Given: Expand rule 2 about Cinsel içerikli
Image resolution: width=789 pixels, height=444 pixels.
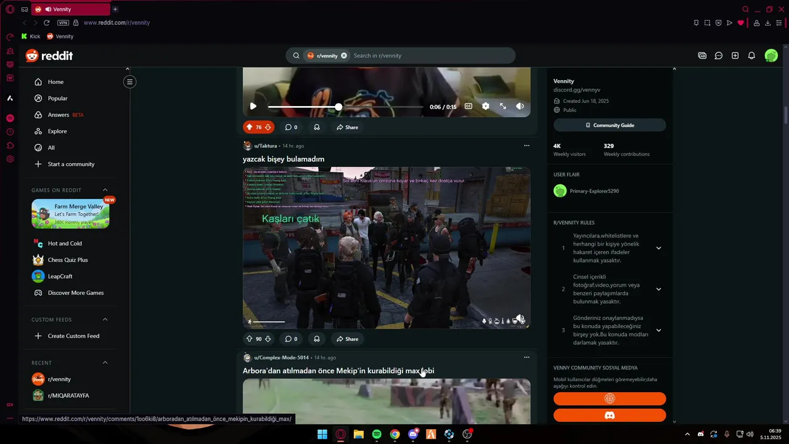Looking at the screenshot, I should pyautogui.click(x=658, y=289).
